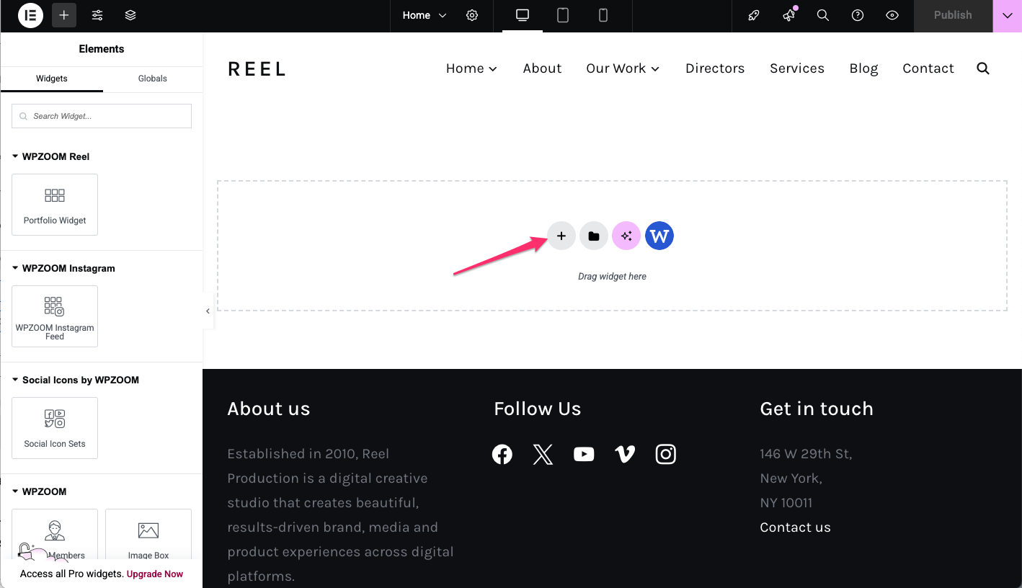Collapse the WPZOOM Reel category

tap(15, 156)
